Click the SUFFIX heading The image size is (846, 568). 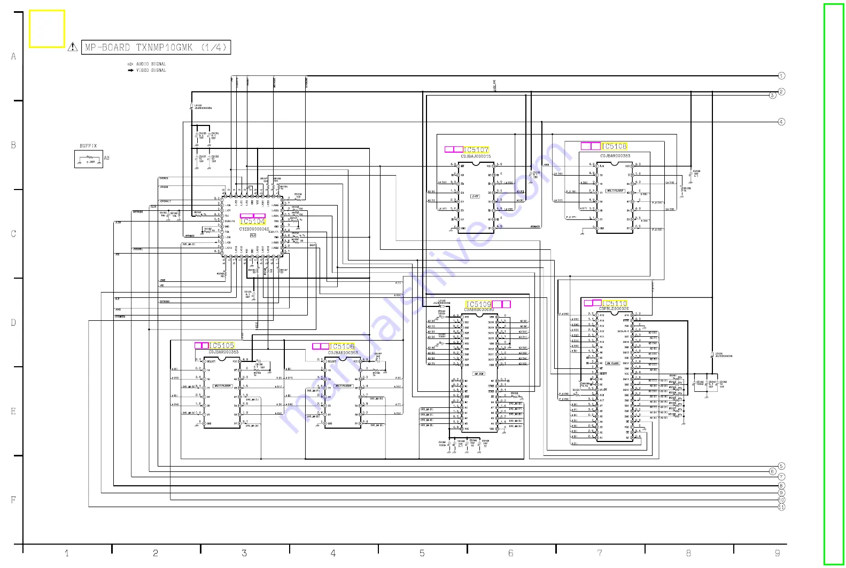pyautogui.click(x=88, y=146)
